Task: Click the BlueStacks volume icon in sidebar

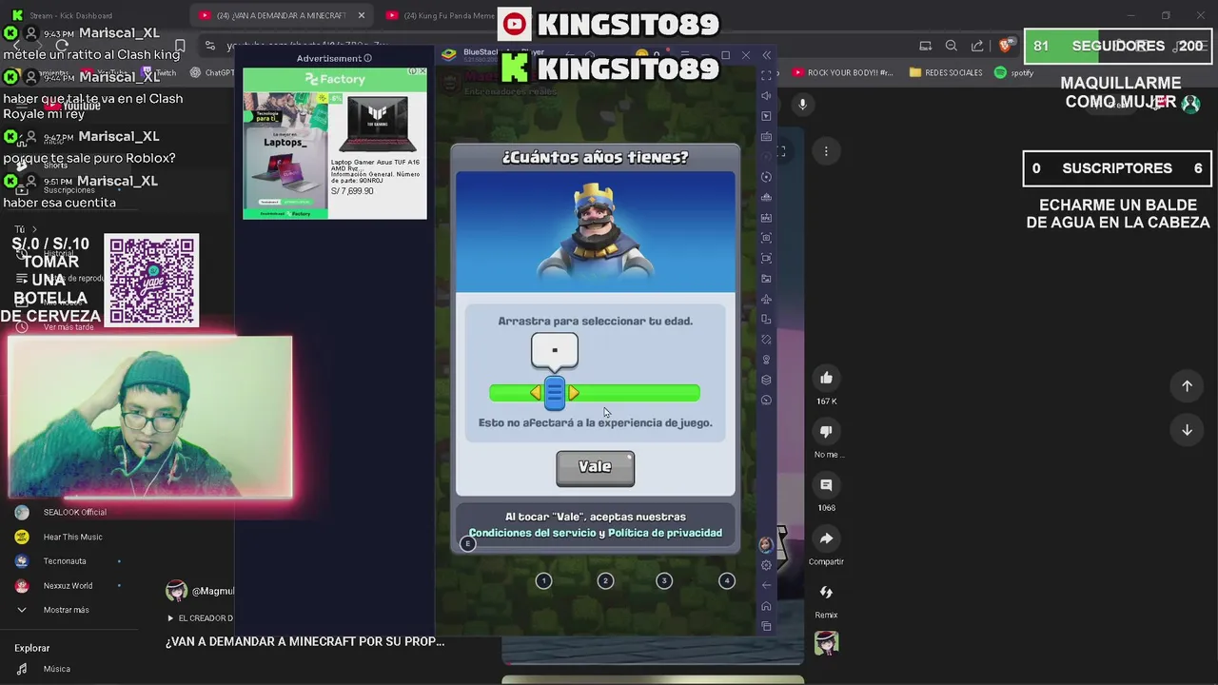Action: coord(766,95)
